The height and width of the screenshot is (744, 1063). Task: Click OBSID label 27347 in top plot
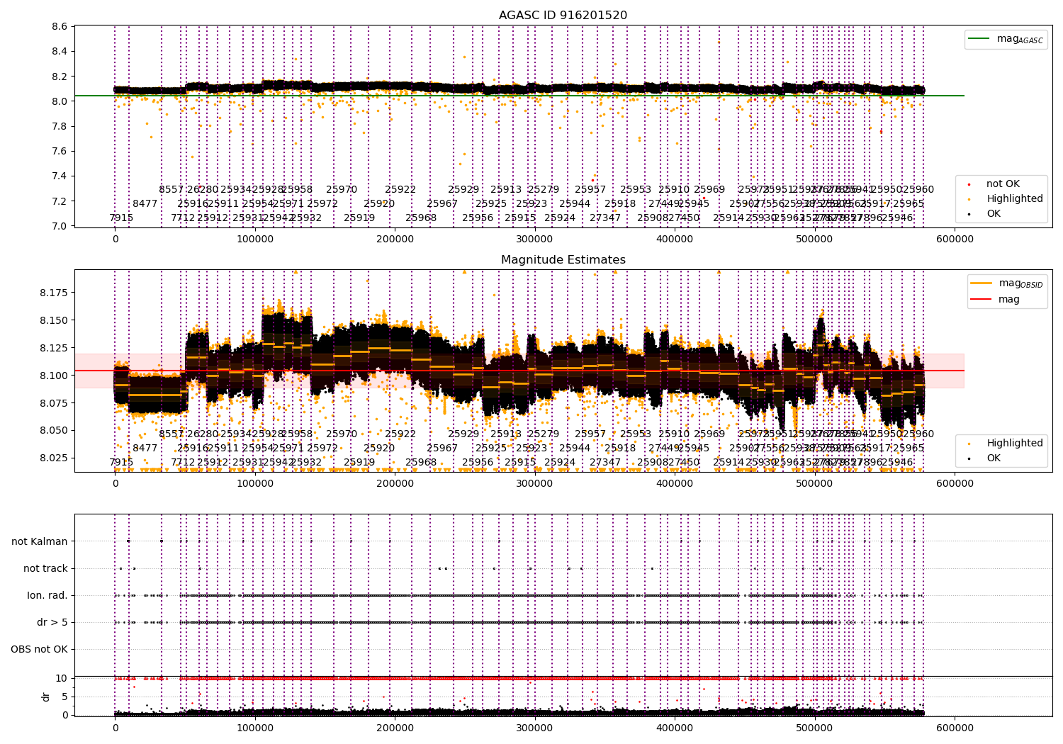coord(605,218)
